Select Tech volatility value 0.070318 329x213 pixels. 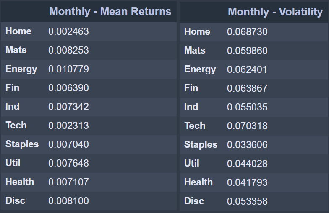click(248, 126)
